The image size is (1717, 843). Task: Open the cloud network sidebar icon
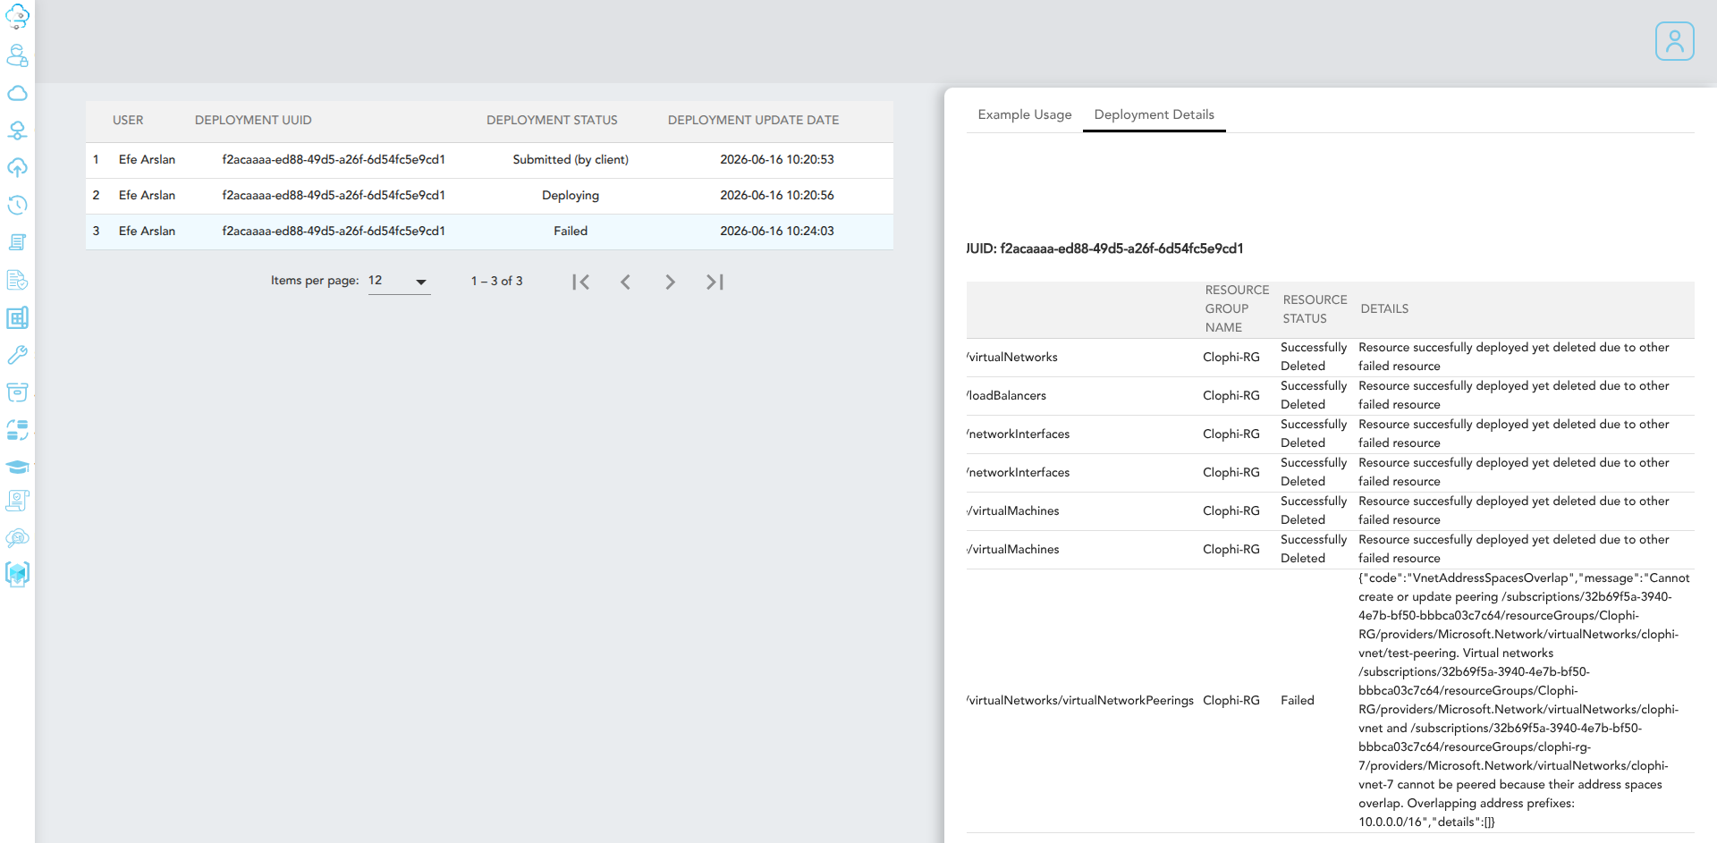(x=17, y=131)
